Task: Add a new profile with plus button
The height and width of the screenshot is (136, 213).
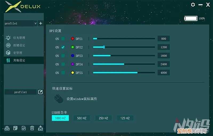Action: [41, 23]
